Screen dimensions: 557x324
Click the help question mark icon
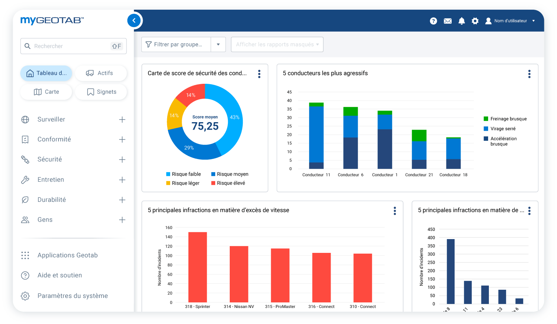point(433,21)
